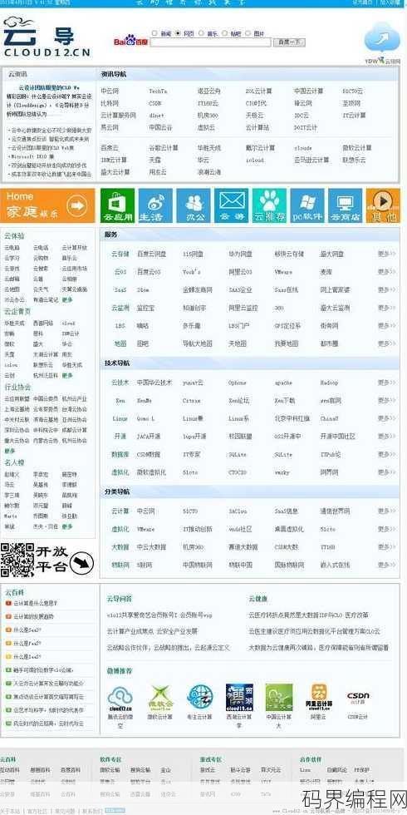Click the 开放平台 arrow circle icon
The height and width of the screenshot is (815, 407).
pyautogui.click(x=82, y=562)
